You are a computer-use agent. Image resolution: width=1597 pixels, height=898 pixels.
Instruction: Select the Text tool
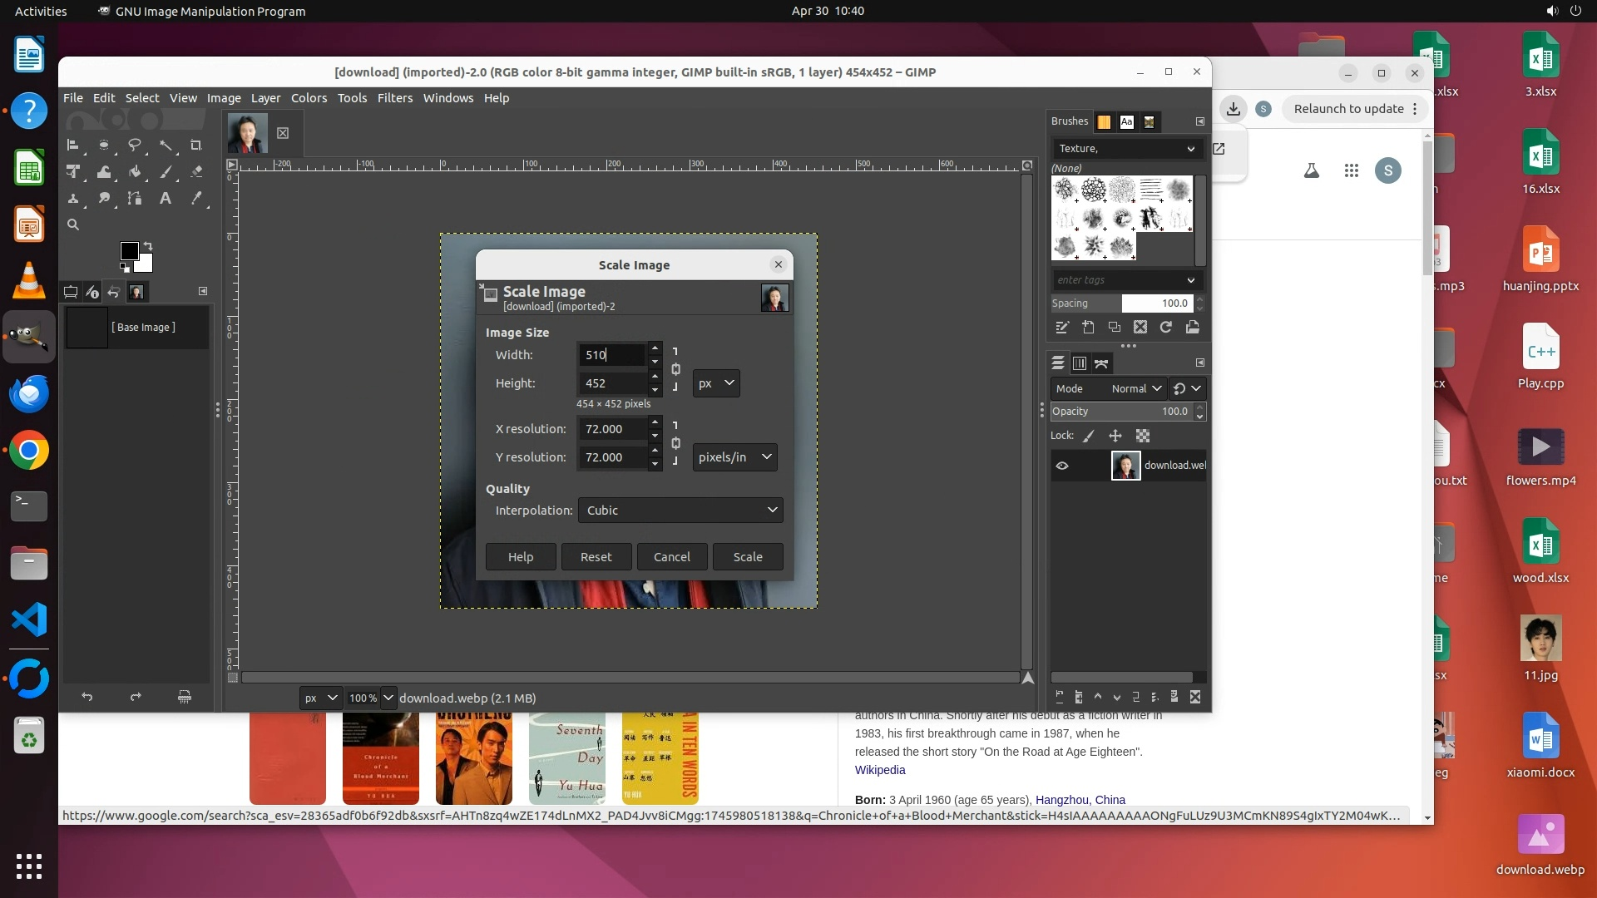coord(166,199)
